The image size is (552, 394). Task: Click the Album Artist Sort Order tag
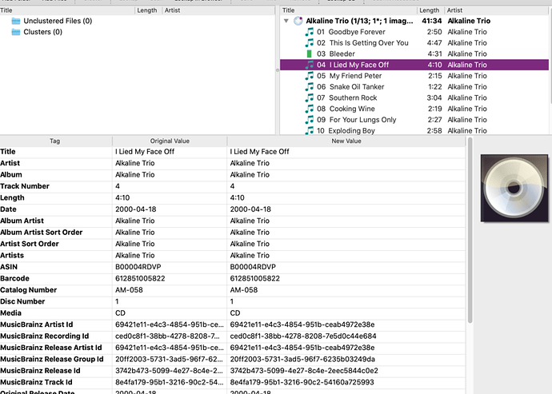[41, 233]
